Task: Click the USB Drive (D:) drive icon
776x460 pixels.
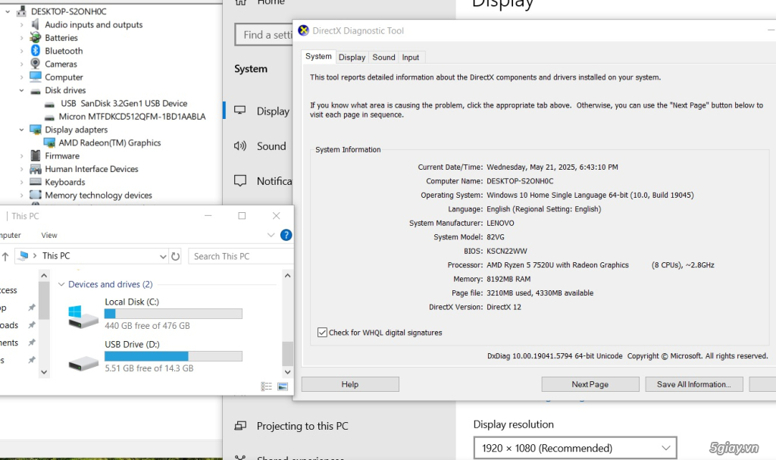Action: click(x=83, y=364)
